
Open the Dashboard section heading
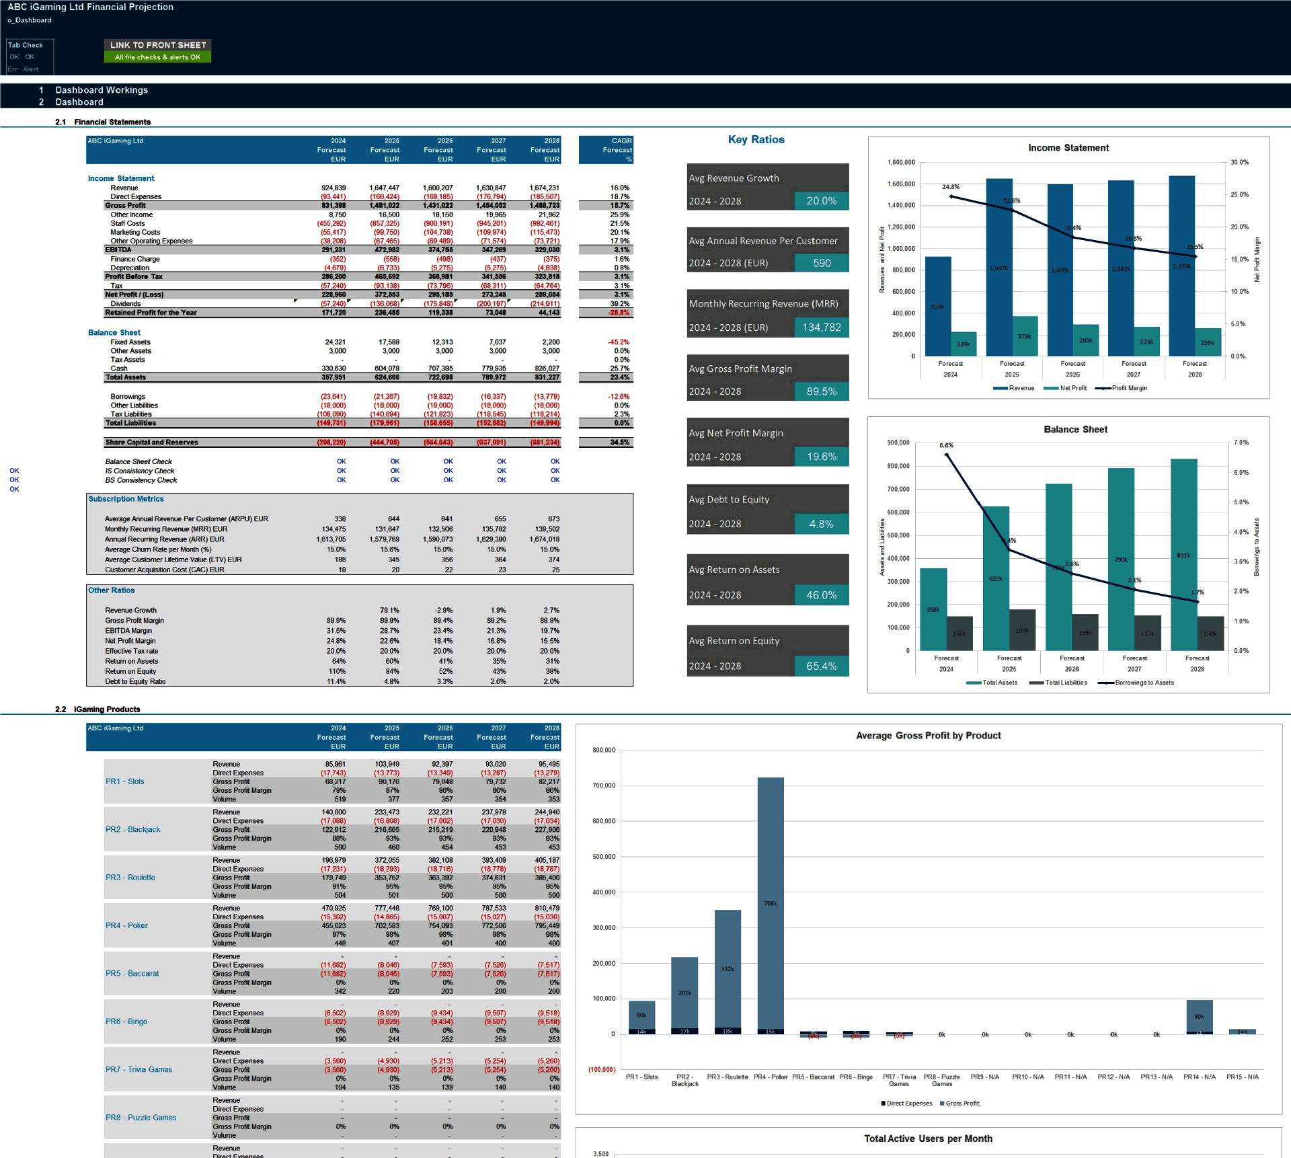[79, 102]
